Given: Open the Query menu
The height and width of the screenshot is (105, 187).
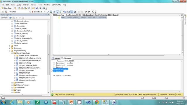Looking at the screenshot, I should click(19, 5).
